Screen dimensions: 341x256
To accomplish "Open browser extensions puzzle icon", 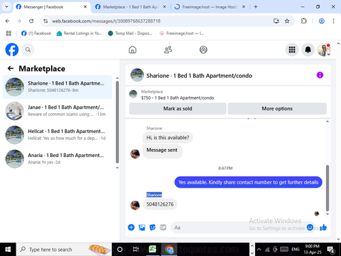I will pyautogui.click(x=303, y=21).
